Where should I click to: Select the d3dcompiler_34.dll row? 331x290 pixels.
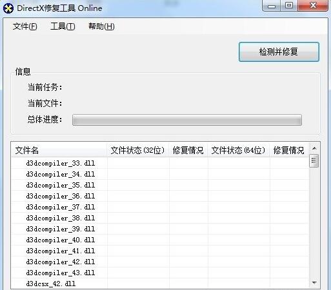point(160,174)
